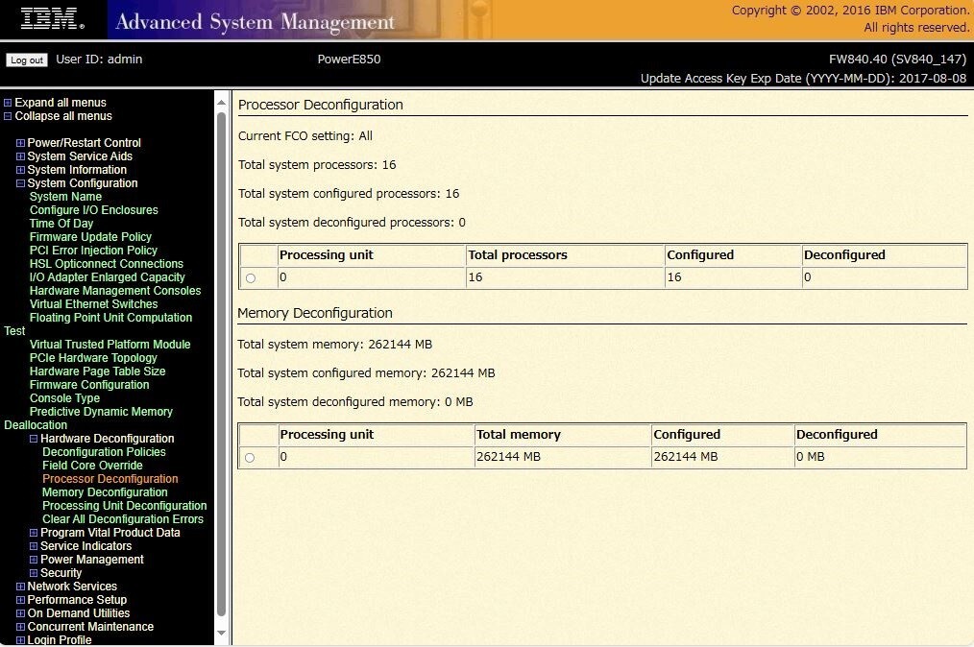Expand Network Services menu
Screen dimensions: 974x647
coord(20,587)
